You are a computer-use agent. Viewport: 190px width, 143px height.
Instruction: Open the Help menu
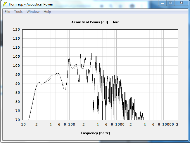pyautogui.click(x=47, y=12)
